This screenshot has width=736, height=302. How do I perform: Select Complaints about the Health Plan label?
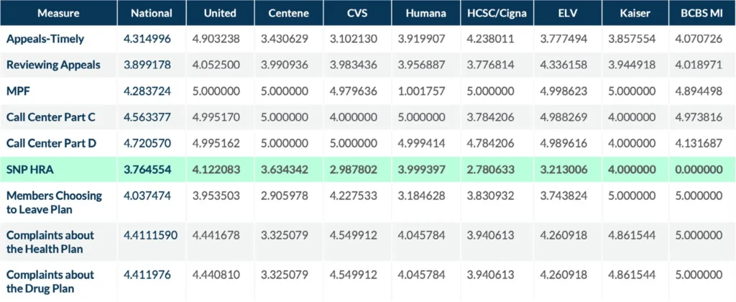click(x=50, y=242)
